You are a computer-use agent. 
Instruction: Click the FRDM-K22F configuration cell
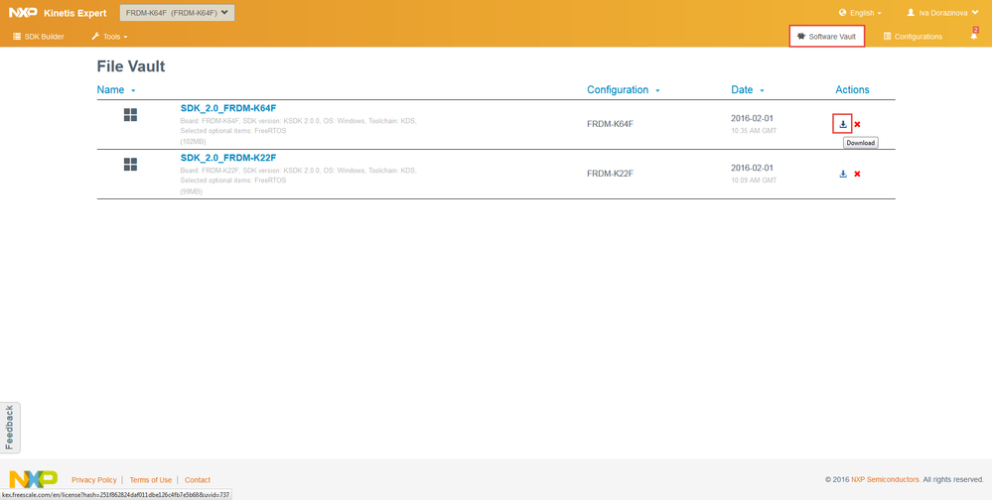tap(610, 174)
